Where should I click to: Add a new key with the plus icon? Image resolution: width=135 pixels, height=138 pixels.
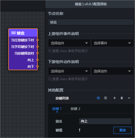pos(115,98)
